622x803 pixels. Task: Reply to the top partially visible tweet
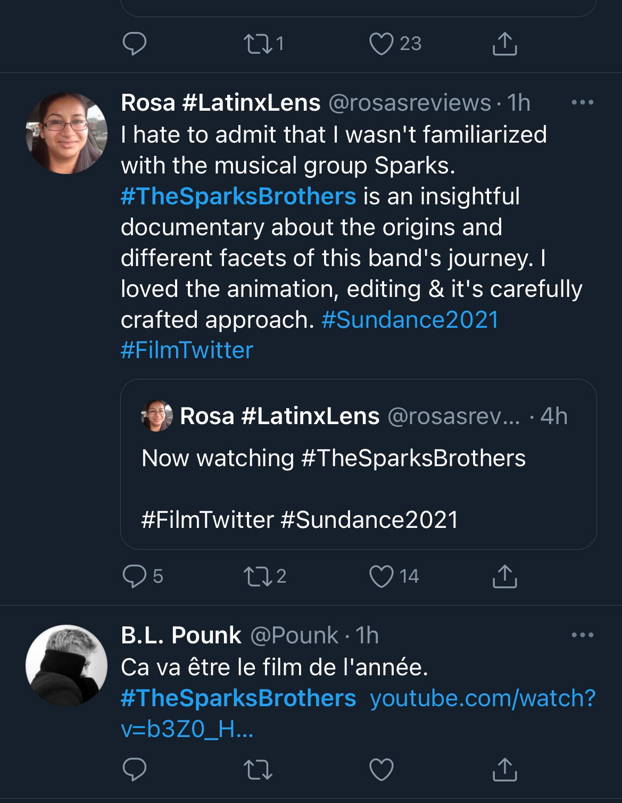[135, 44]
